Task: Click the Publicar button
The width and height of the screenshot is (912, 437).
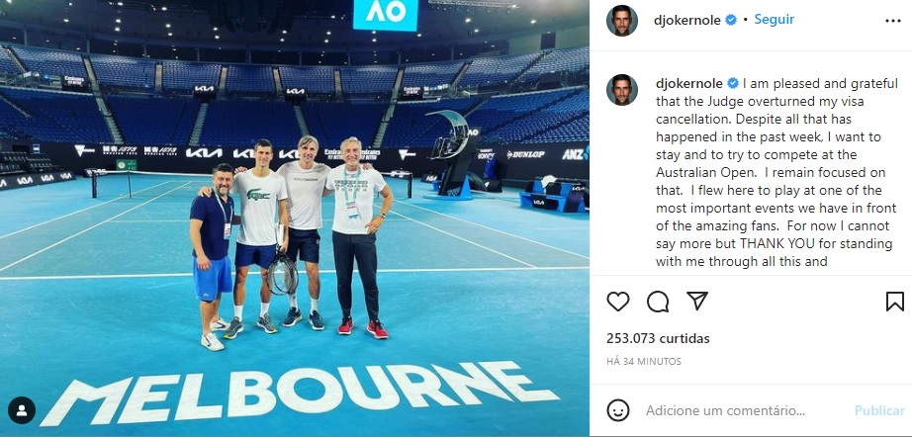Action: click(x=879, y=410)
